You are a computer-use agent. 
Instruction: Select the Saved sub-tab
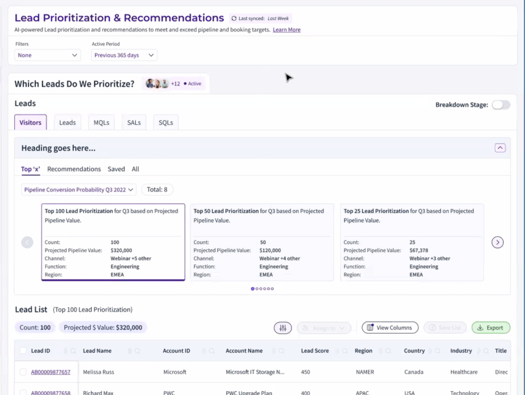116,169
